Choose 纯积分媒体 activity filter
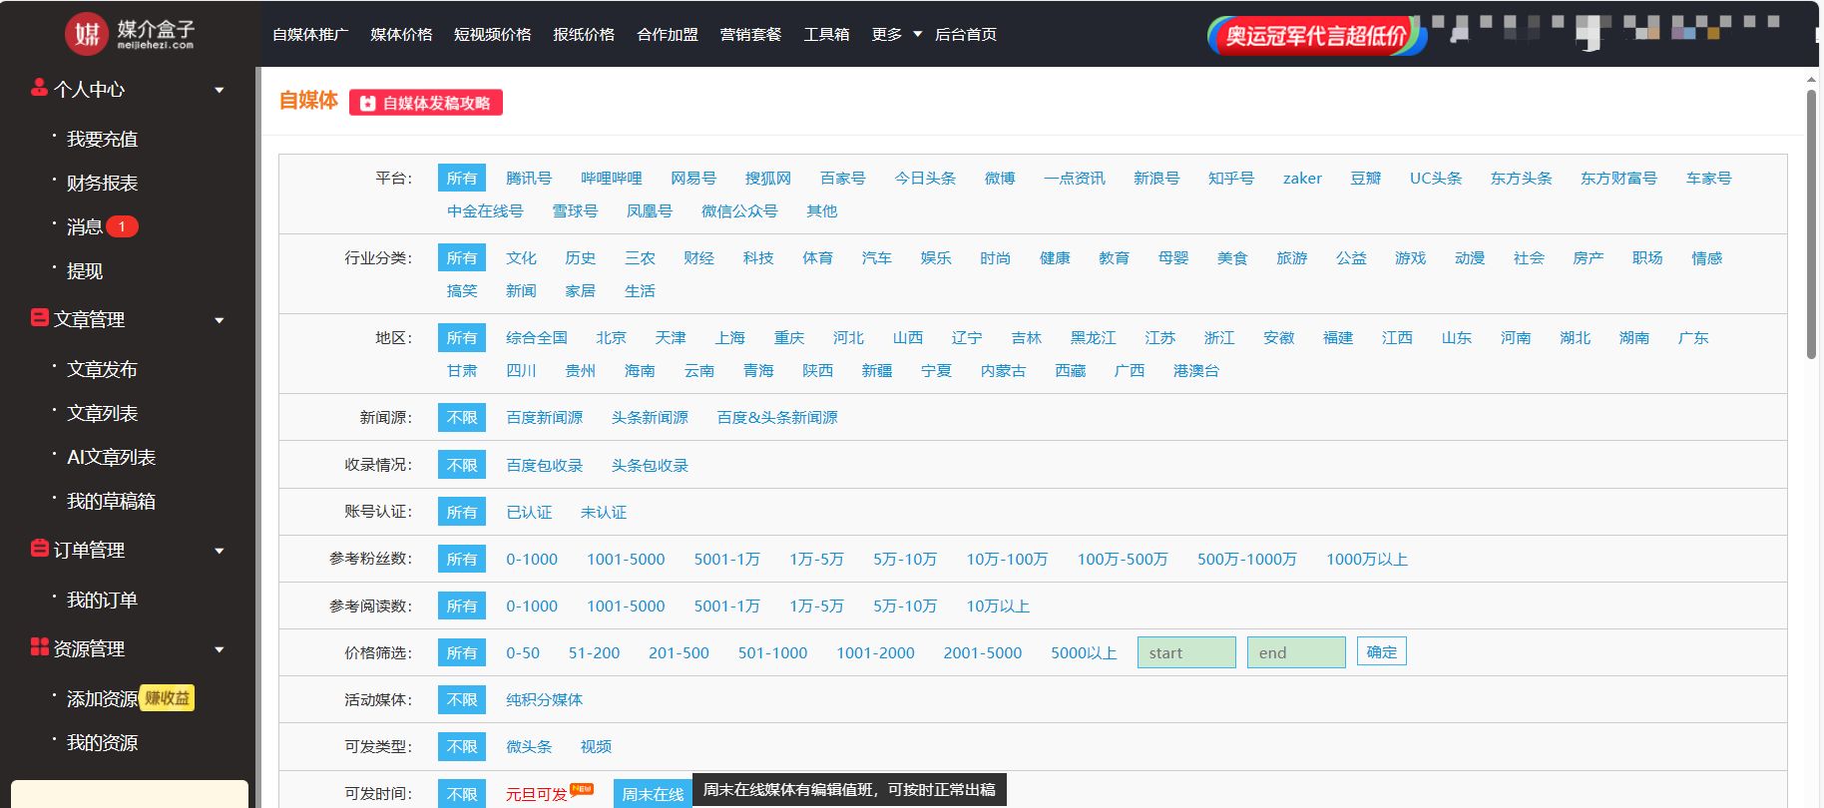The width and height of the screenshot is (1824, 808). tap(545, 699)
